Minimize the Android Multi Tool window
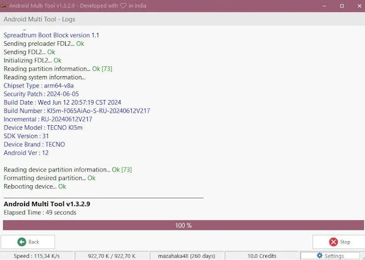This screenshot has height=260, width=365. (325, 6)
